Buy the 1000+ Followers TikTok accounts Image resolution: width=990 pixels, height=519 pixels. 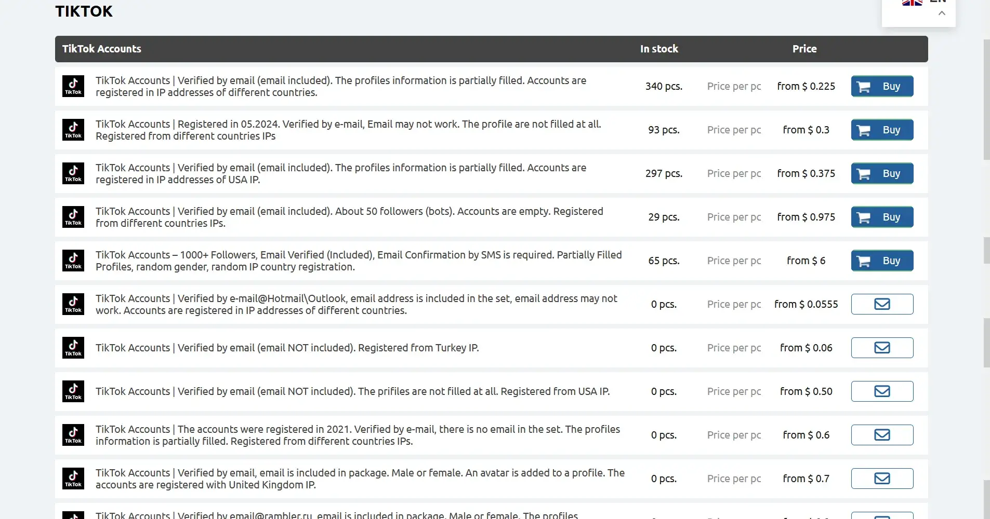click(882, 261)
